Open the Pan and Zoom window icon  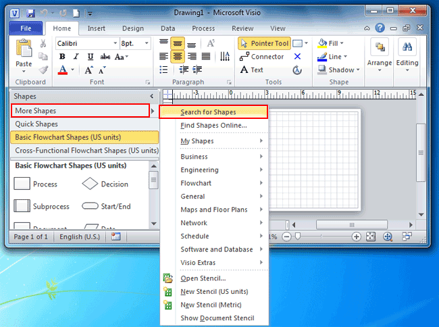click(x=388, y=237)
